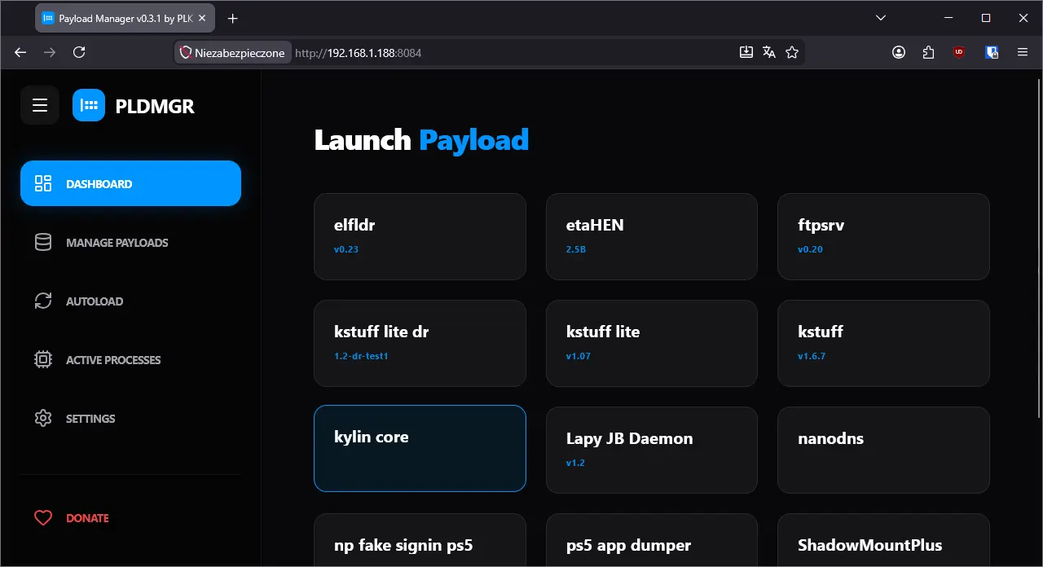This screenshot has height=567, width=1043.
Task: Launch the kylin core payload
Action: pos(420,448)
